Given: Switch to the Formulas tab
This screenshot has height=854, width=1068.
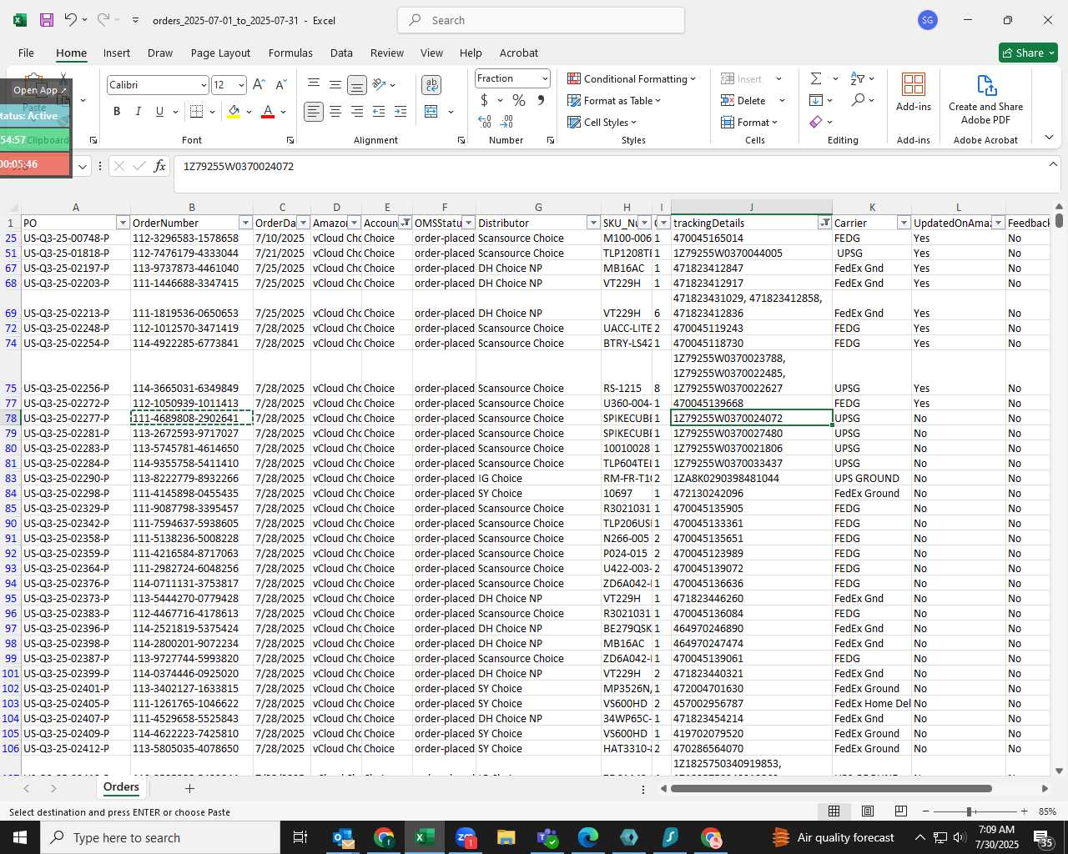Looking at the screenshot, I should 290,53.
